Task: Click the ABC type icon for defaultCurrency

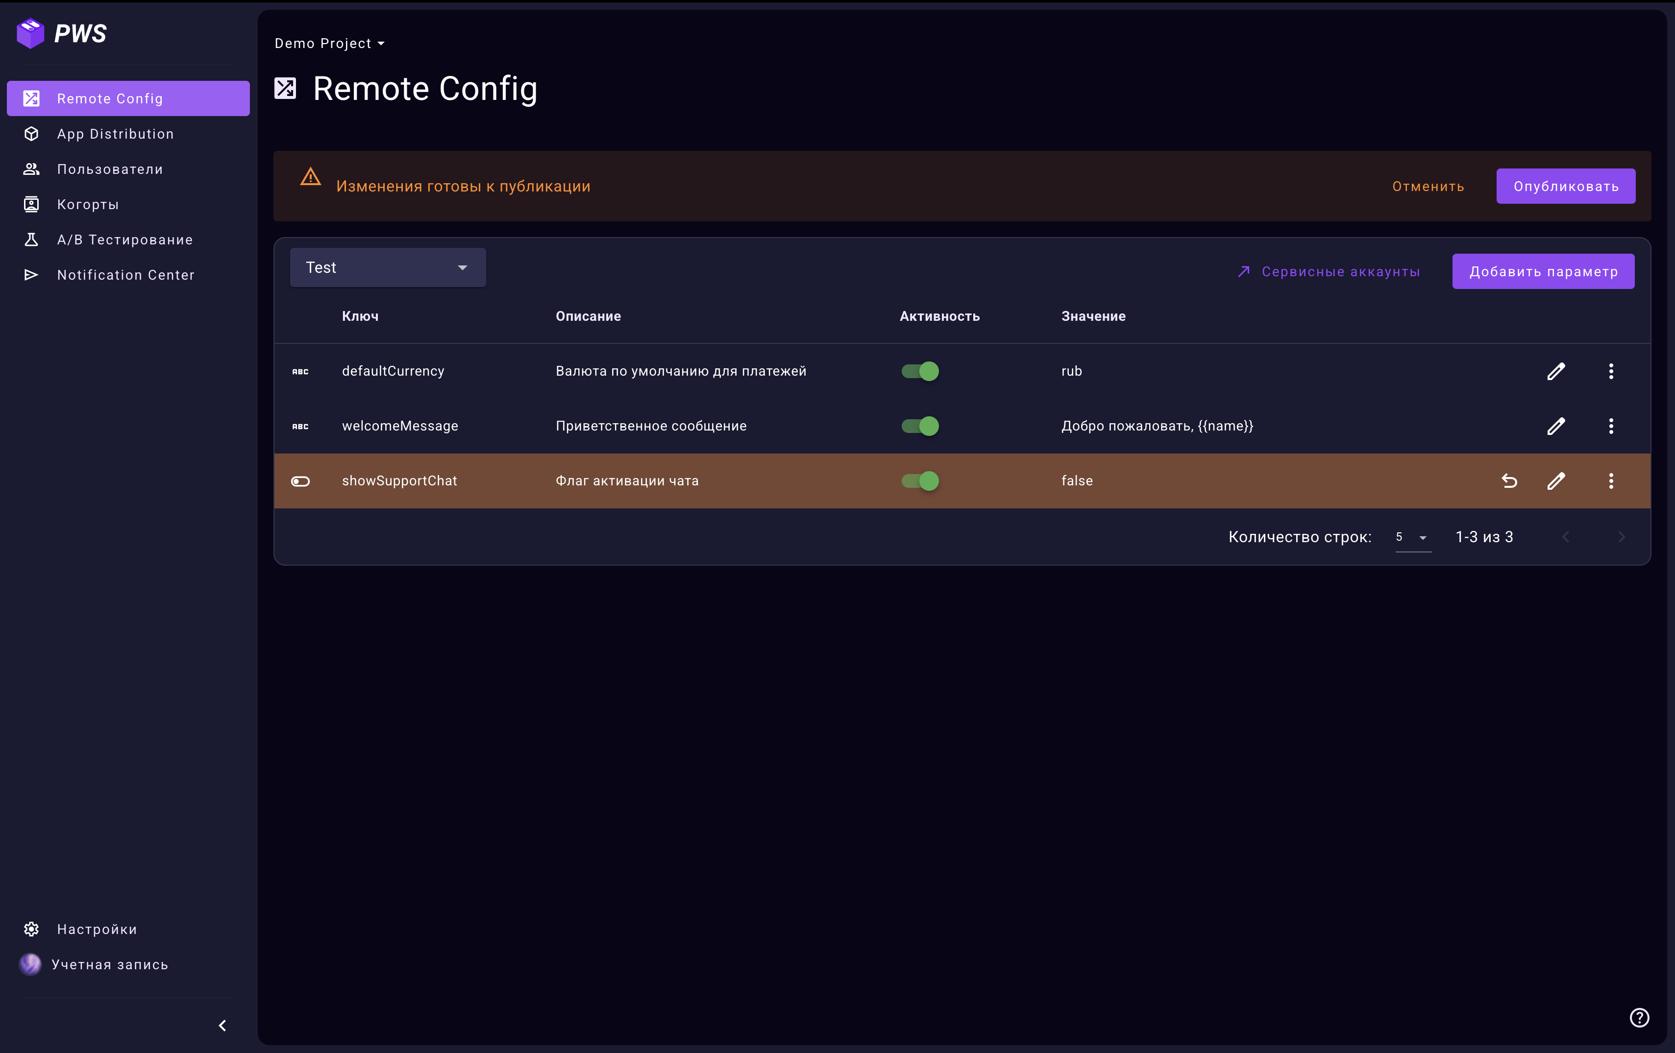Action: click(x=300, y=372)
